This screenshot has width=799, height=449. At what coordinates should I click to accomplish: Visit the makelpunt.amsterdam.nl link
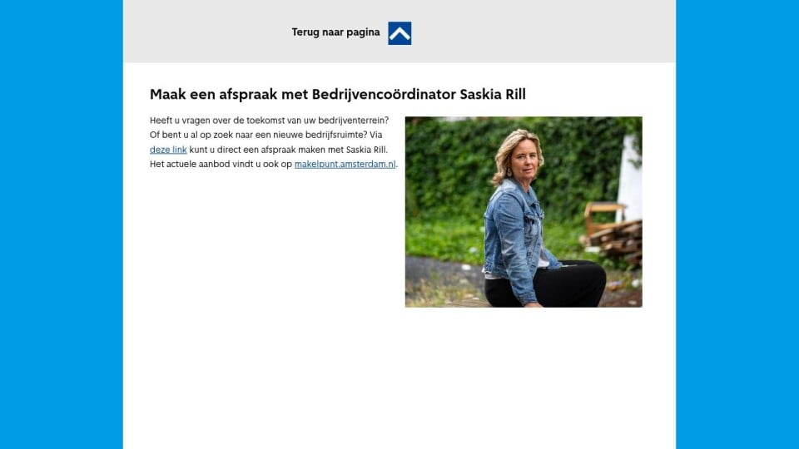(345, 164)
